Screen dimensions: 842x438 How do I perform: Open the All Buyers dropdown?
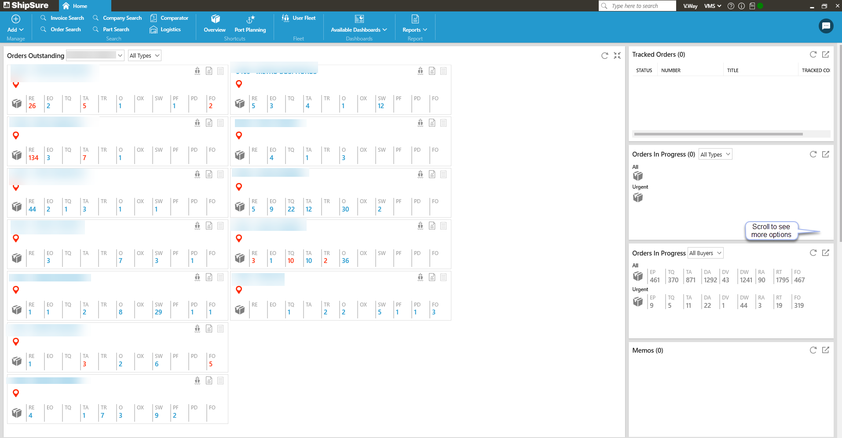pos(705,253)
